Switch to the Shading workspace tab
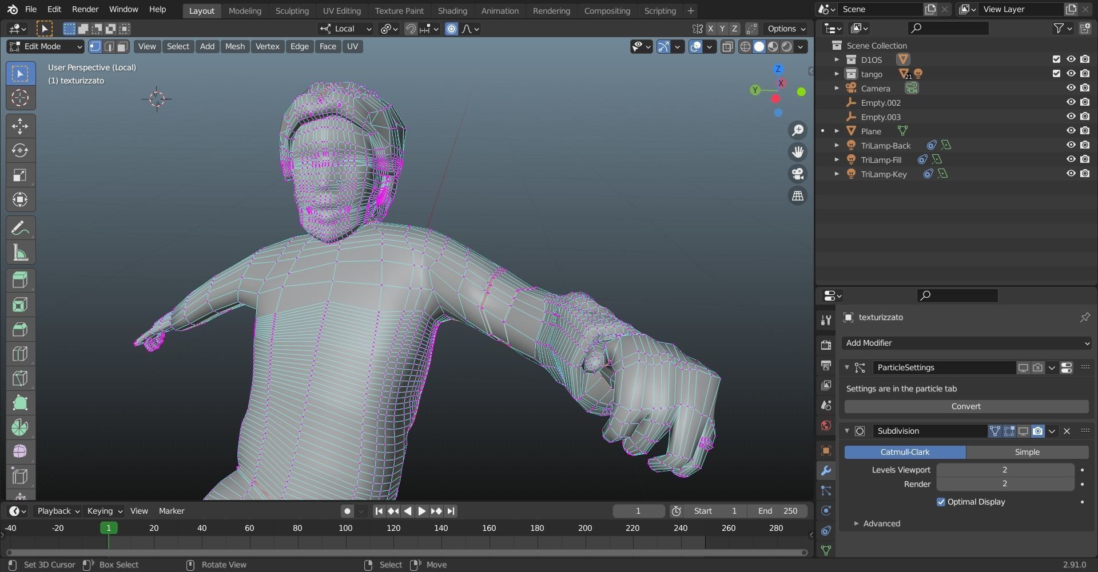The height and width of the screenshot is (572, 1098). [x=452, y=10]
